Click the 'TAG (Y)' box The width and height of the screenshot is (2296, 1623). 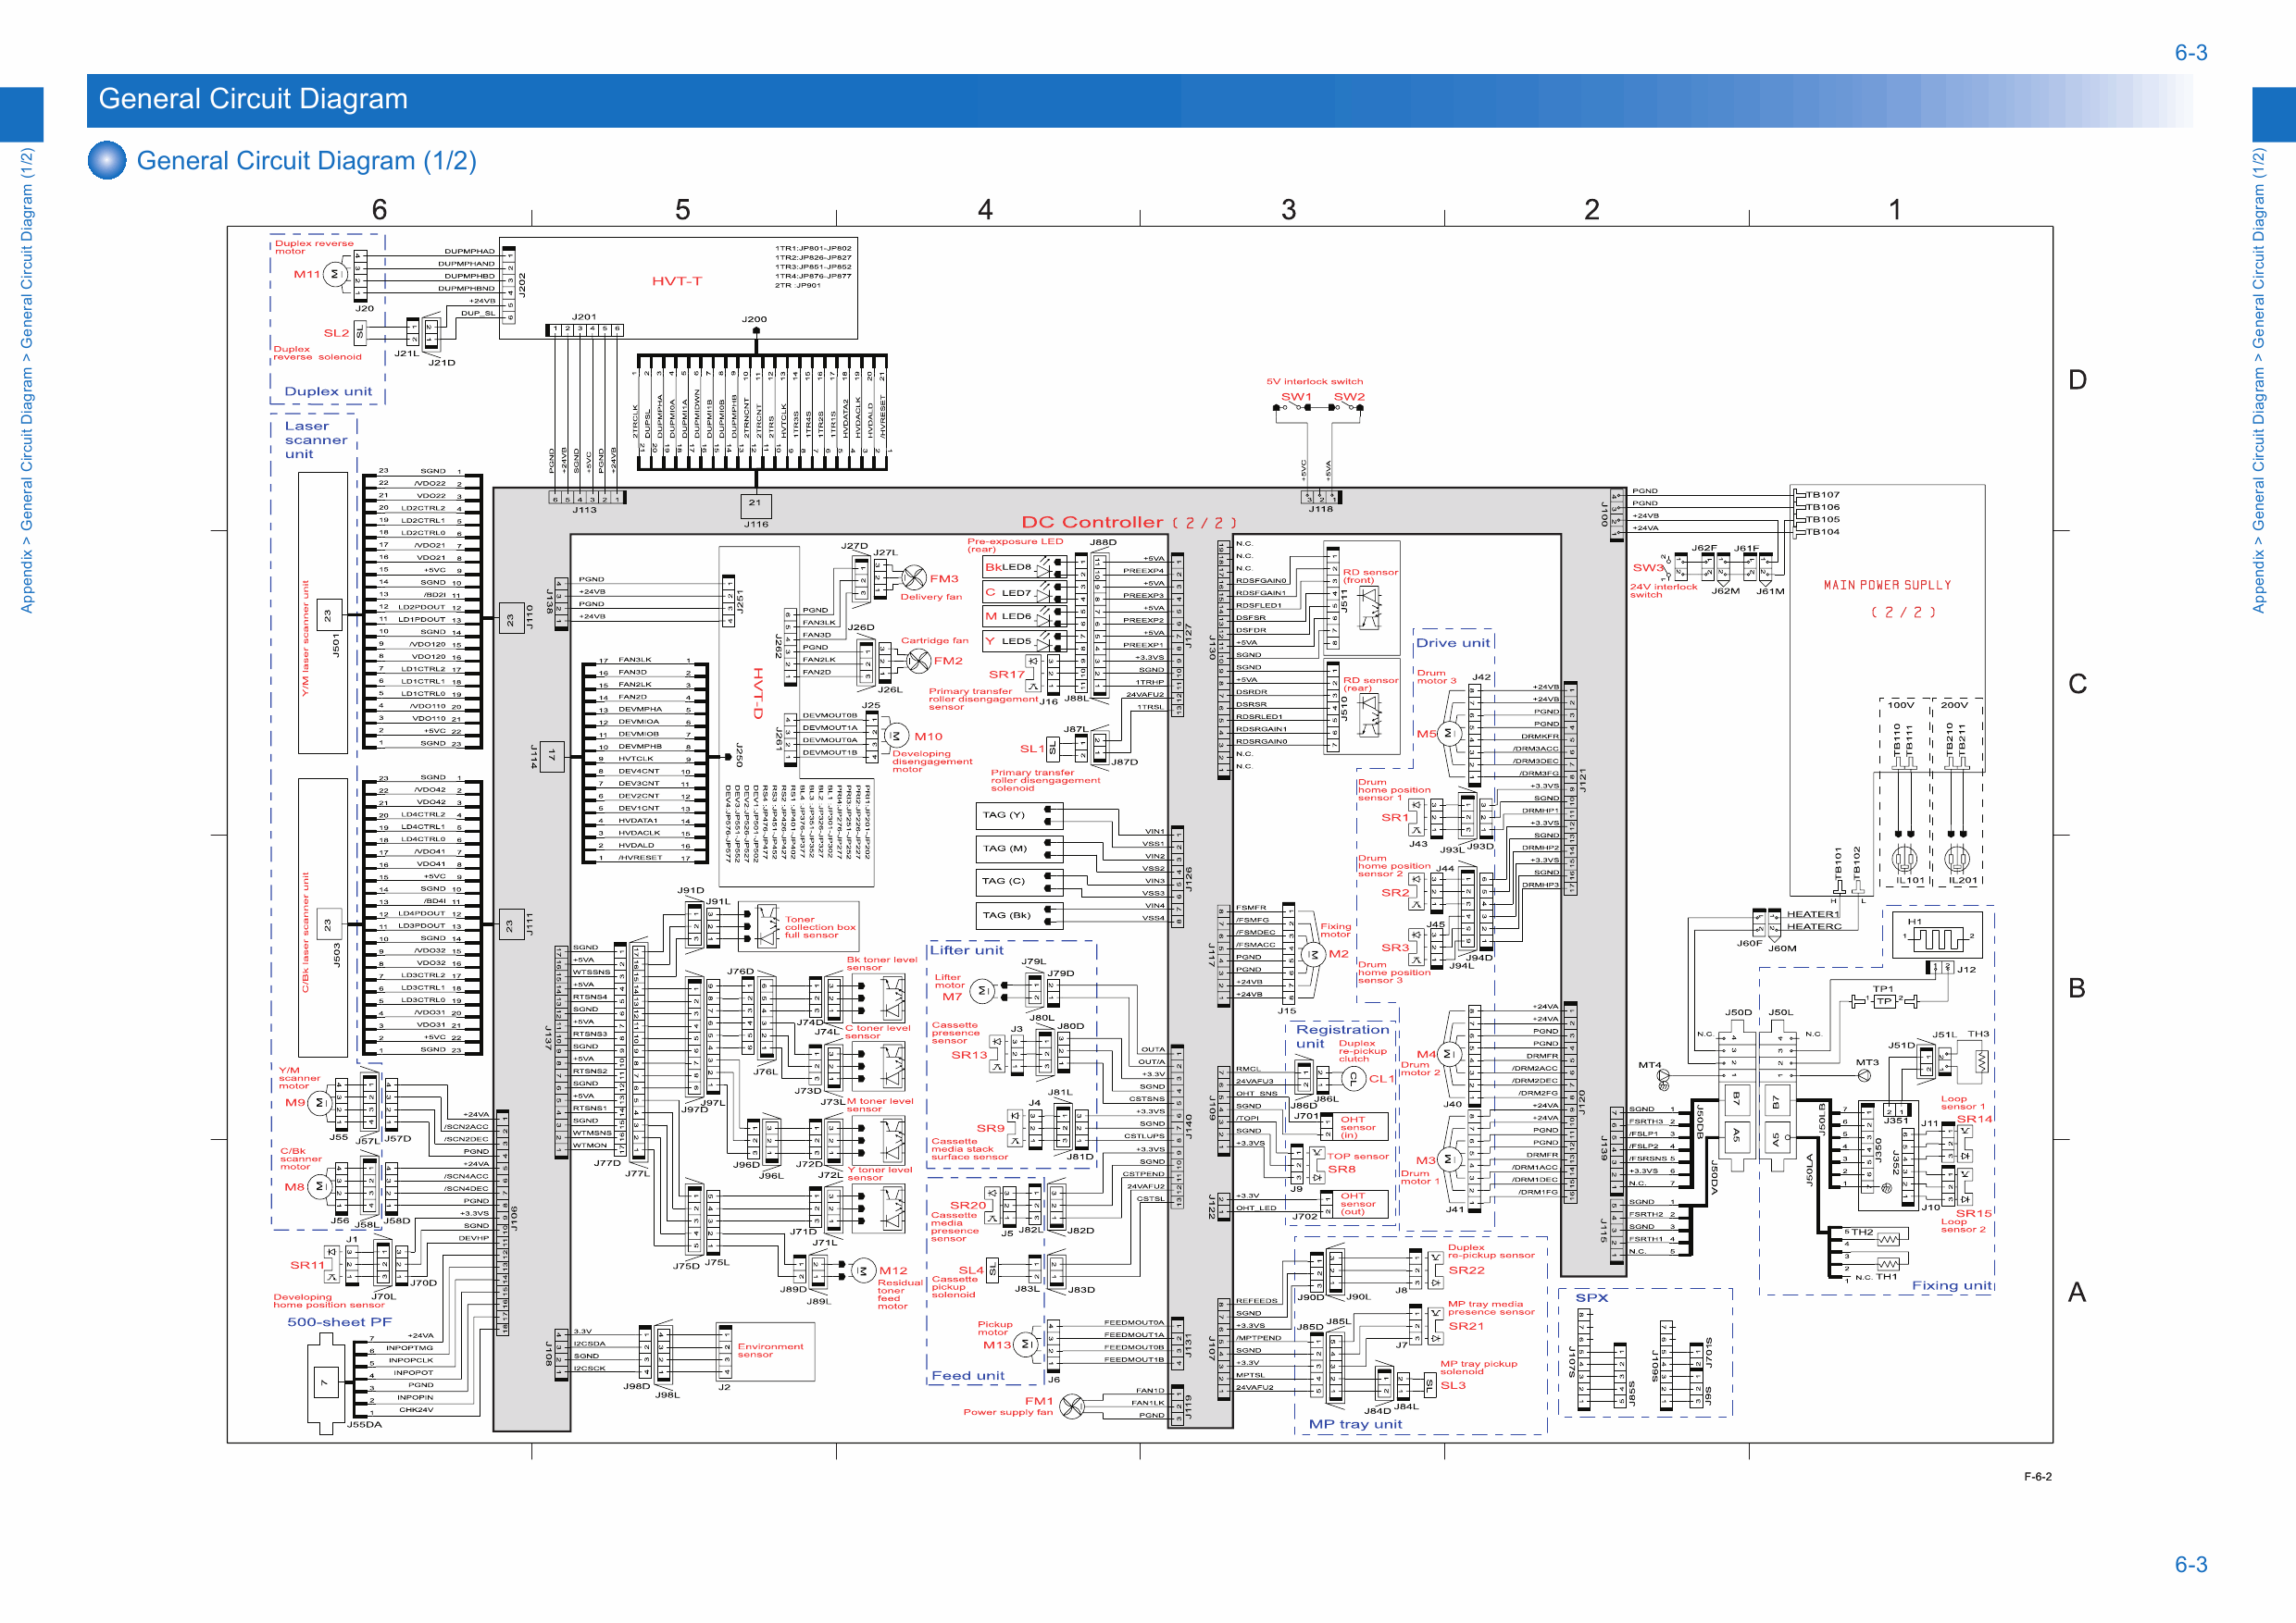tap(1018, 816)
